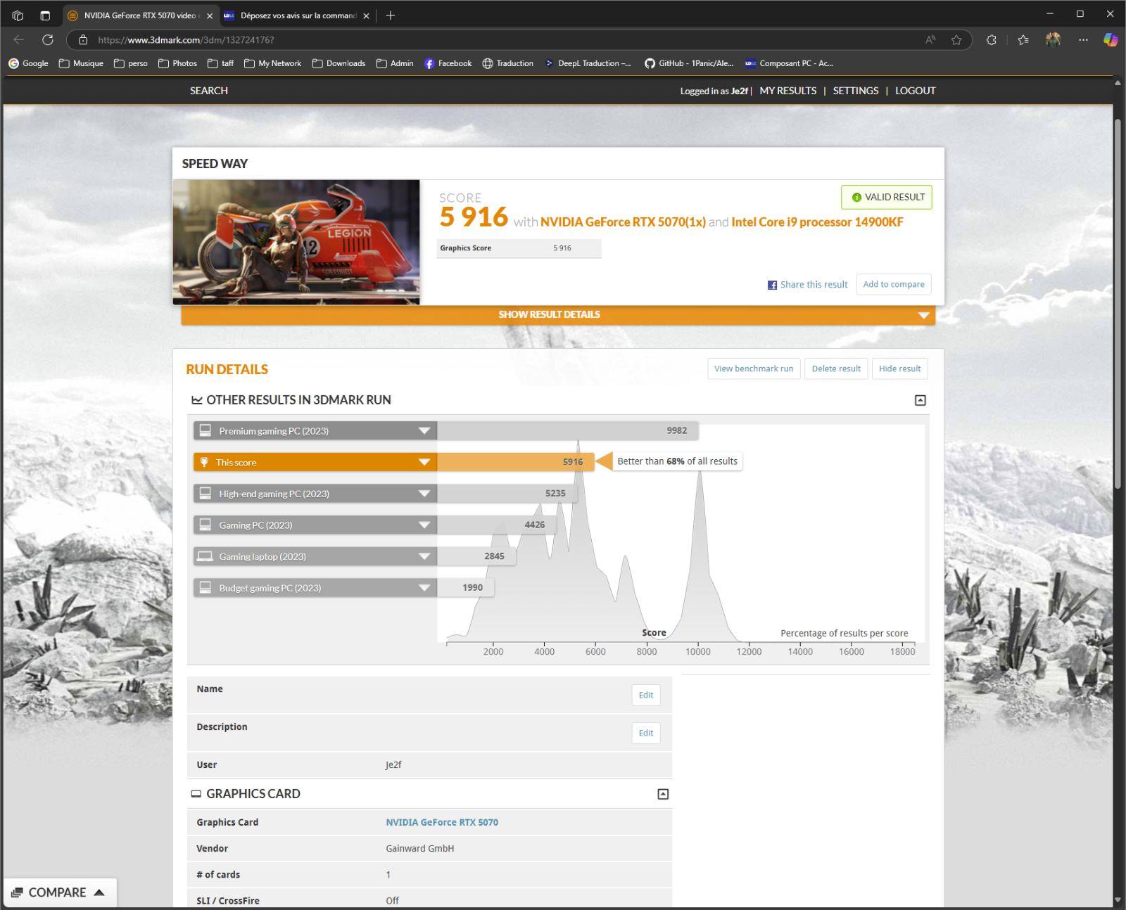The height and width of the screenshot is (910, 1126).
Task: Click the Speed Way benchmark thumbnail image
Action: click(x=296, y=242)
